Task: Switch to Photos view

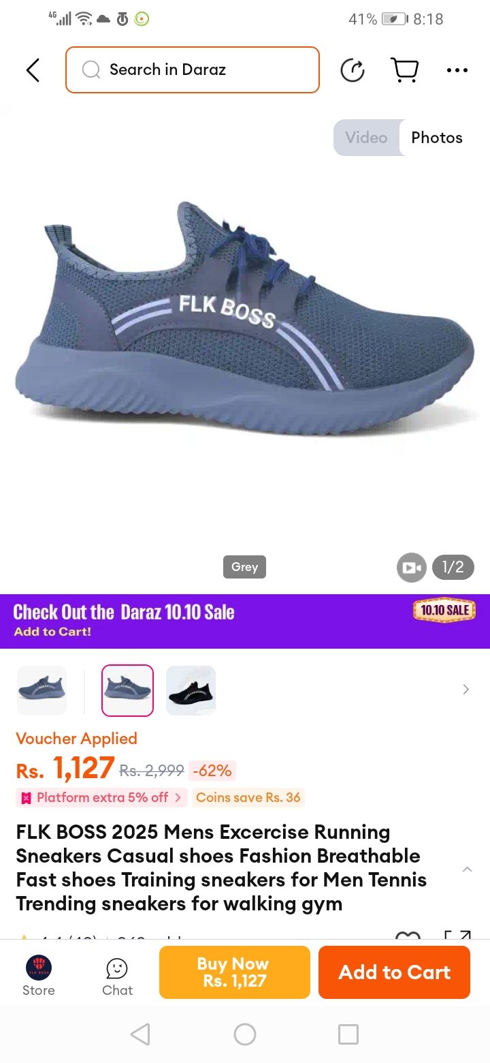Action: 437,138
